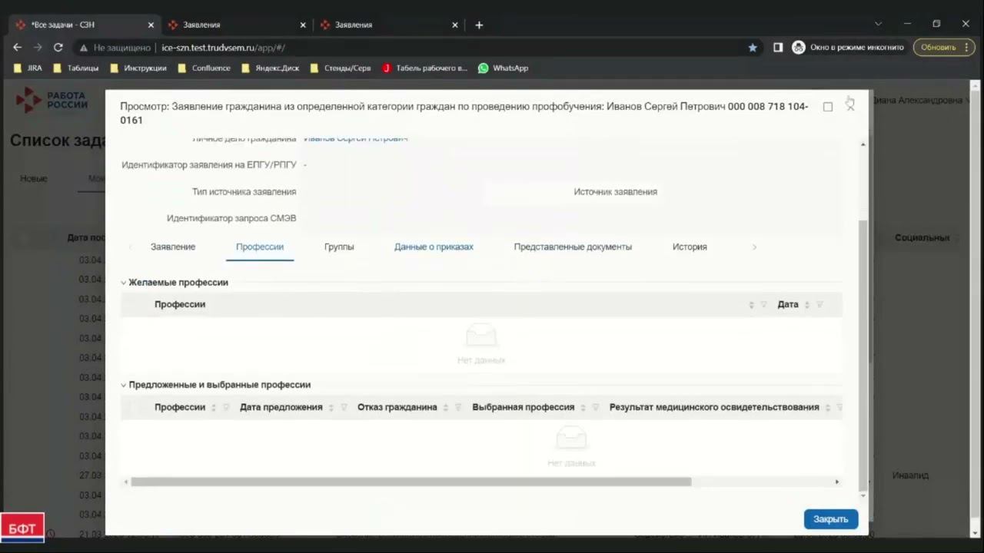This screenshot has width=984, height=553.
Task: Reload the browser page
Action: coord(58,48)
